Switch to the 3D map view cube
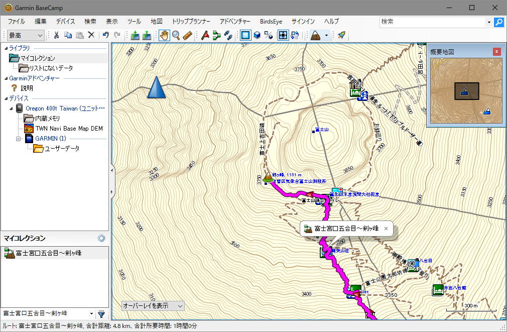Image resolution: width=507 pixels, height=332 pixels. click(x=257, y=35)
